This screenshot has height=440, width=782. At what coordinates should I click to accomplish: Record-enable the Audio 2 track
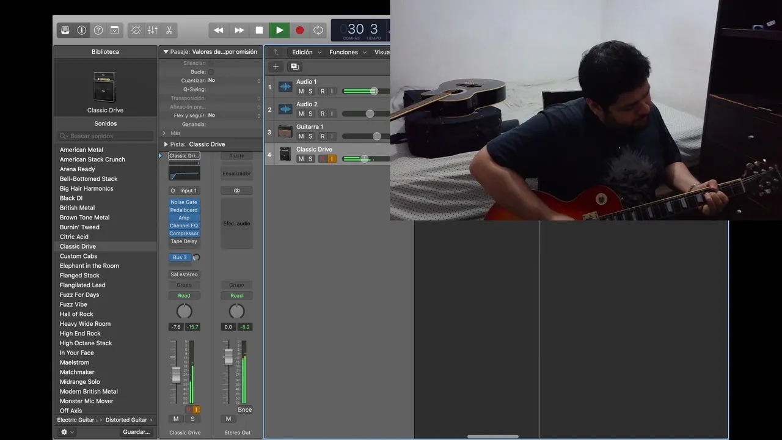323,114
